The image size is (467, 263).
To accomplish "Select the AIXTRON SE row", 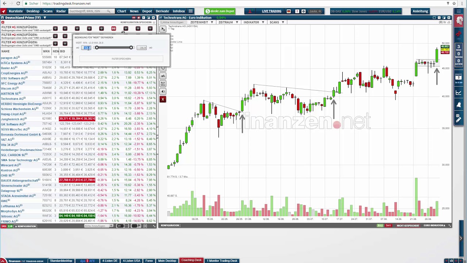I will point(78,94).
